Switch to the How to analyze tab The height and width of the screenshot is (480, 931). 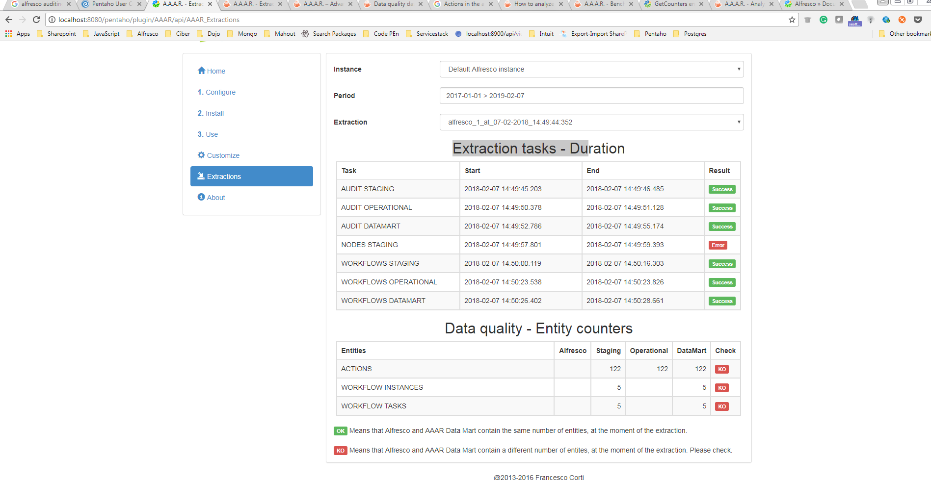click(x=534, y=4)
